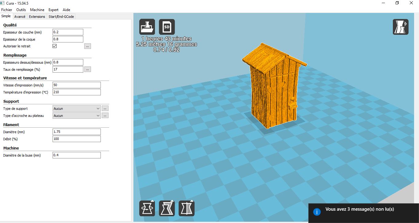Open the View mode icon at top right
The height and width of the screenshot is (223, 419).
(401, 27)
